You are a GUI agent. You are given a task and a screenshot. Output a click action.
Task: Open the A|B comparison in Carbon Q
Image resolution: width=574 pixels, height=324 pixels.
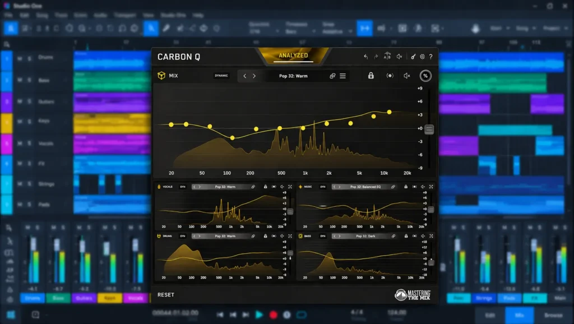pos(387,57)
